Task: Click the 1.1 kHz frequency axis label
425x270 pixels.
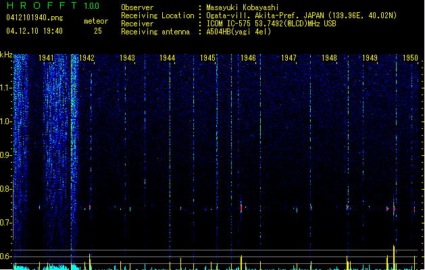Action: click(x=6, y=88)
